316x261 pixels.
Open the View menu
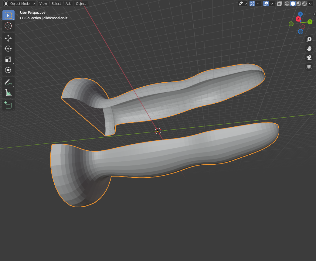point(43,4)
